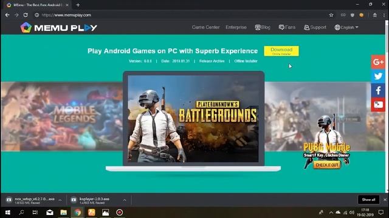Select the Mobile Legends banner image
389x218 pixels.
tap(62, 116)
